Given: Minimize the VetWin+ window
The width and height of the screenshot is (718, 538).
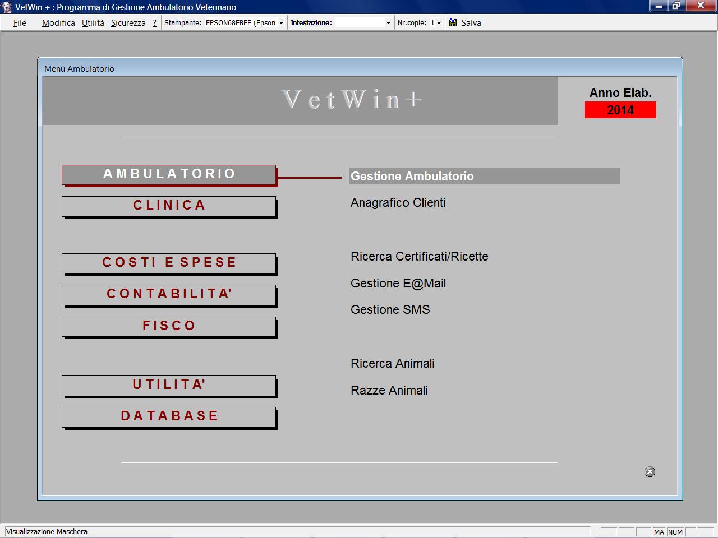Looking at the screenshot, I should coord(659,6).
